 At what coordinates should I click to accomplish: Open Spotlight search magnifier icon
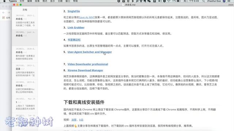click(204, 1)
